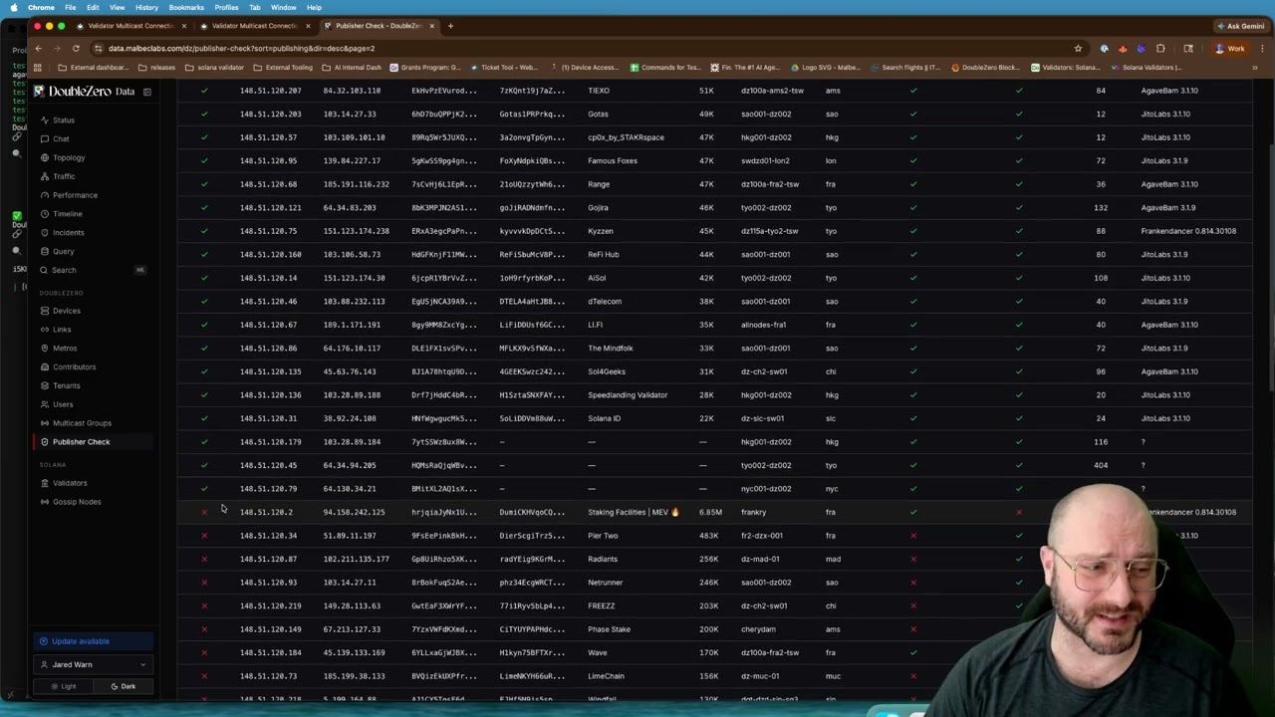
Task: Open Contributors page in sidebar
Action: tap(74, 367)
